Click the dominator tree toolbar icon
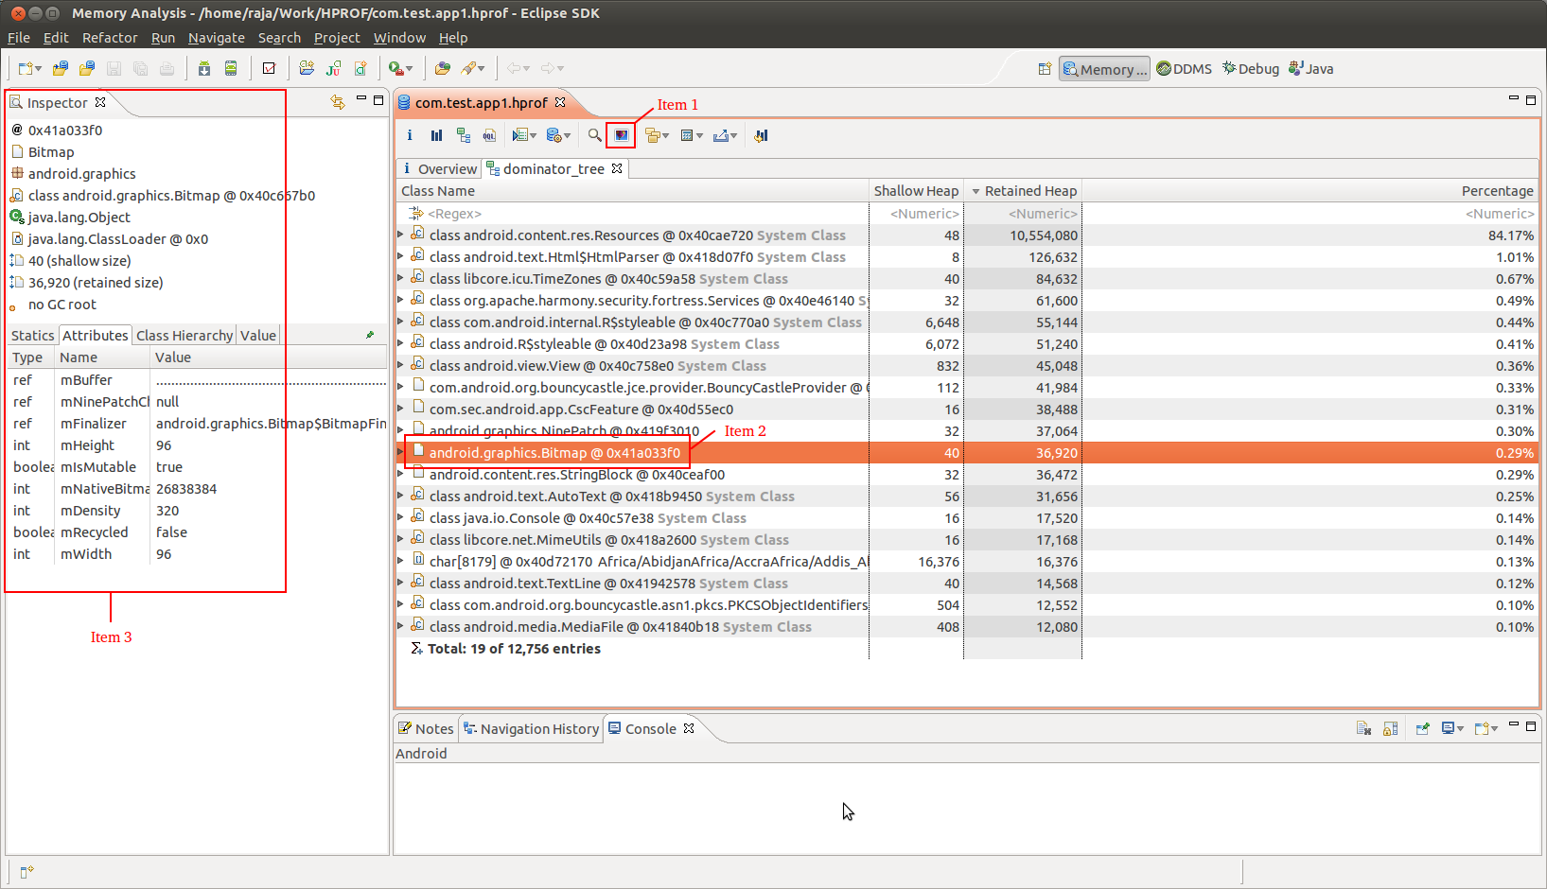The width and height of the screenshot is (1547, 889). [463, 135]
